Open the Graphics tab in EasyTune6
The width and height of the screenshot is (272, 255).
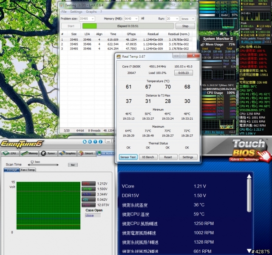pos(67,153)
